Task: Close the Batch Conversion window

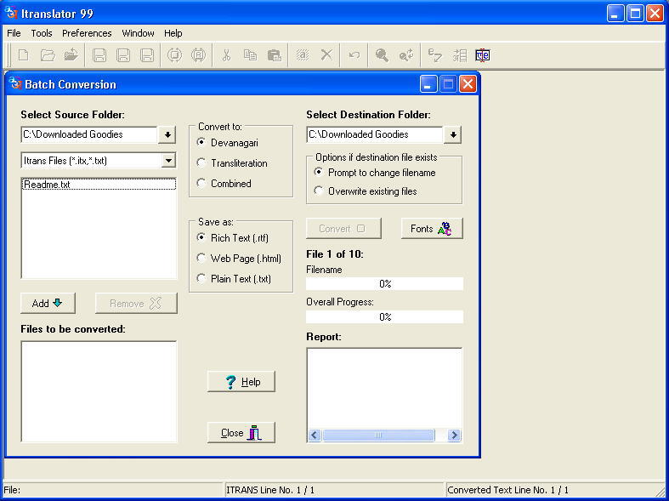Action: click(x=468, y=84)
